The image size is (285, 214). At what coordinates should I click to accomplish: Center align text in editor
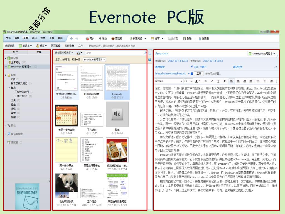pyautogui.click(x=238, y=81)
